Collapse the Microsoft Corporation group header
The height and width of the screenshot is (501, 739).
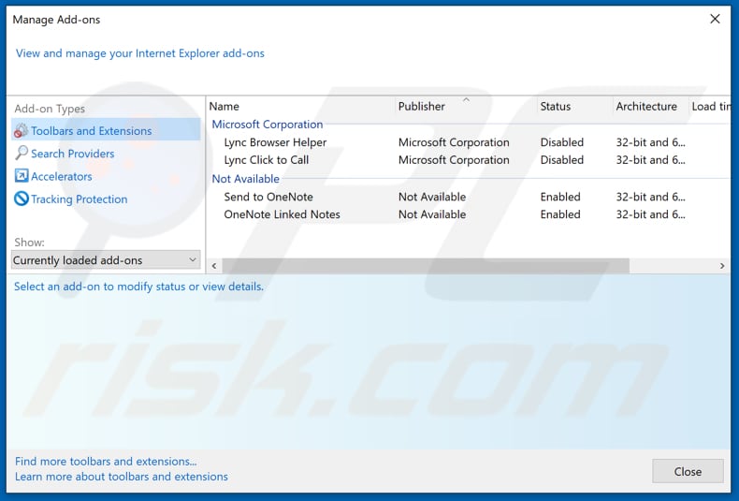point(268,125)
